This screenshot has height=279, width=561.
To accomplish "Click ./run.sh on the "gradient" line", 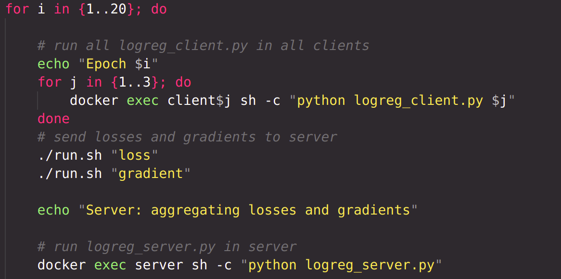I will [70, 174].
